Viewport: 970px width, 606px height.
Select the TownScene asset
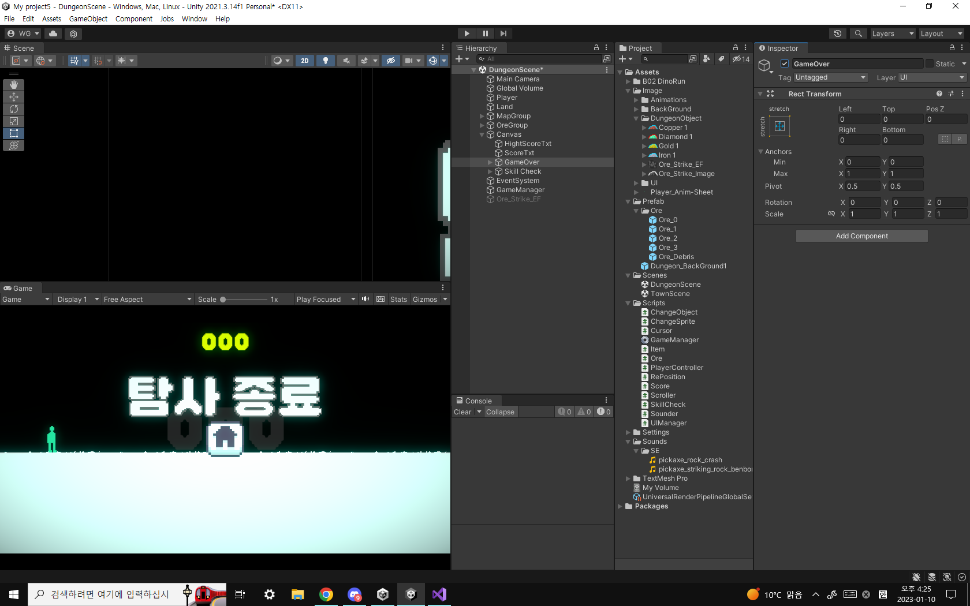click(670, 294)
